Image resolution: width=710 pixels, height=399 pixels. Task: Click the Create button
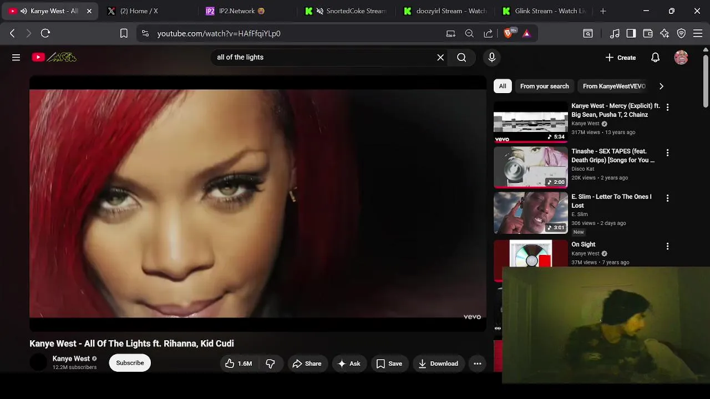point(621,58)
